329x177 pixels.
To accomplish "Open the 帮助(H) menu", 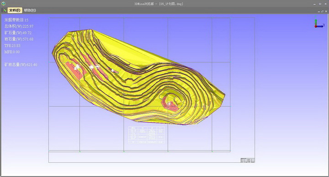I will click(30, 10).
